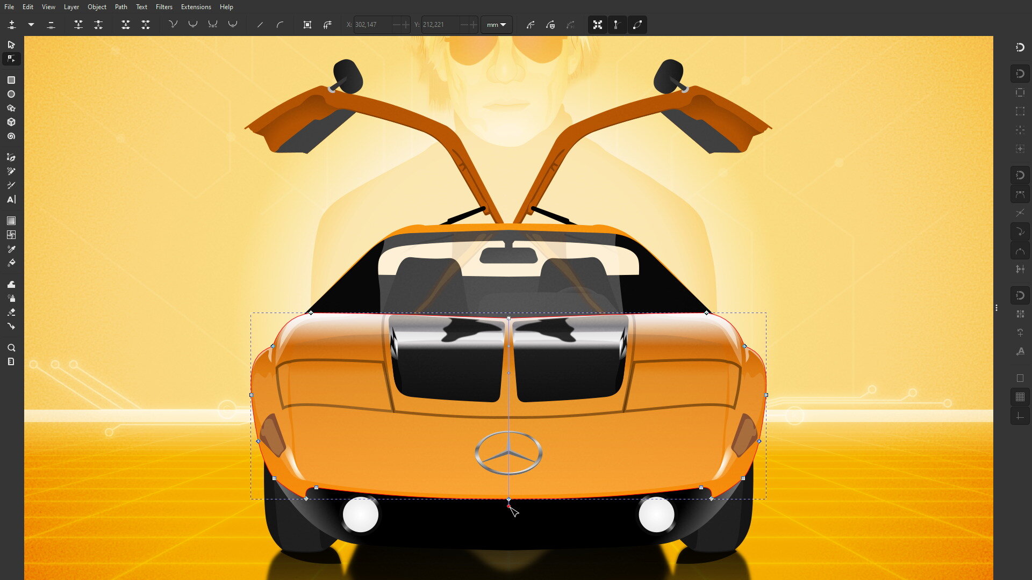Select the Pencil freehand tool
Viewport: 1032px width, 580px height.
coord(11,171)
